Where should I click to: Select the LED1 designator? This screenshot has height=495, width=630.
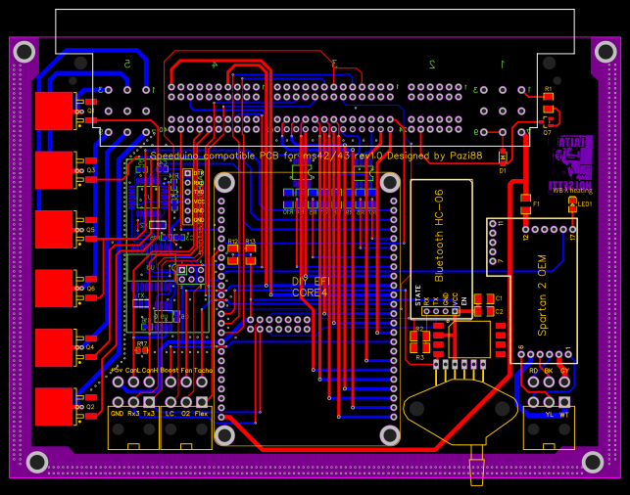(585, 204)
